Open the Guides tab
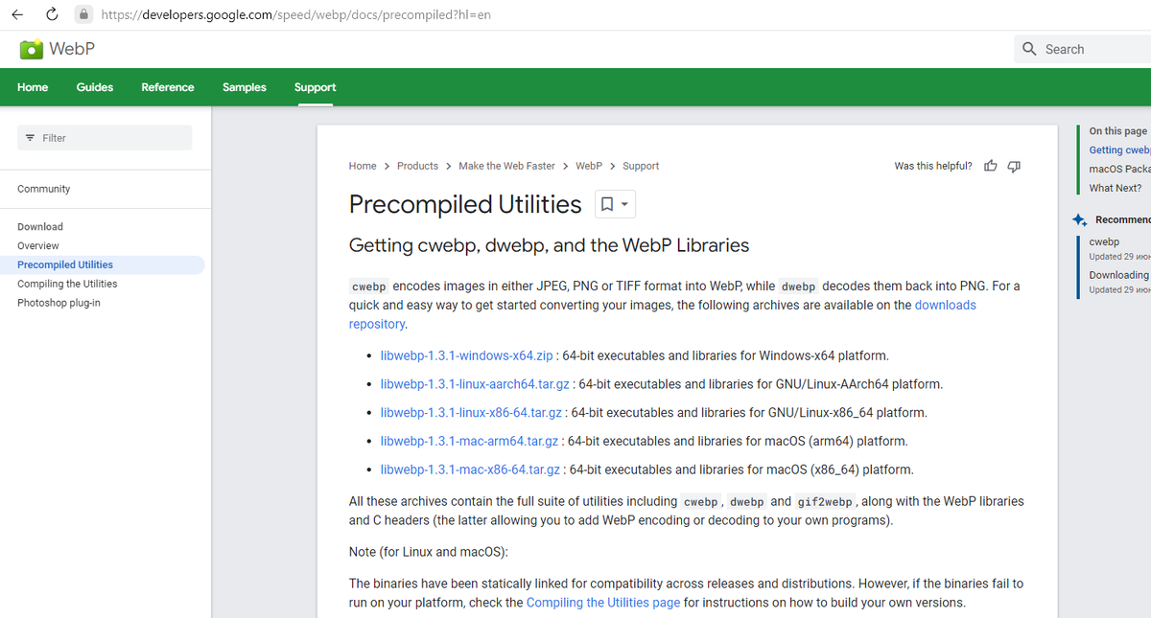The height and width of the screenshot is (618, 1151). click(x=95, y=87)
